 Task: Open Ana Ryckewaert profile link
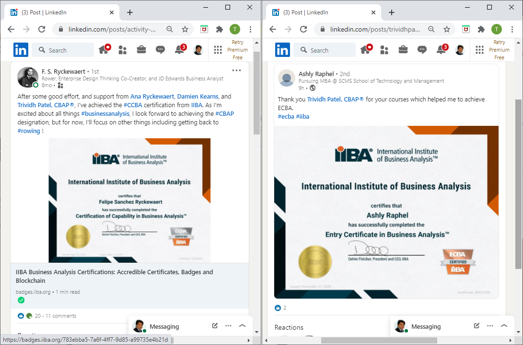152,96
